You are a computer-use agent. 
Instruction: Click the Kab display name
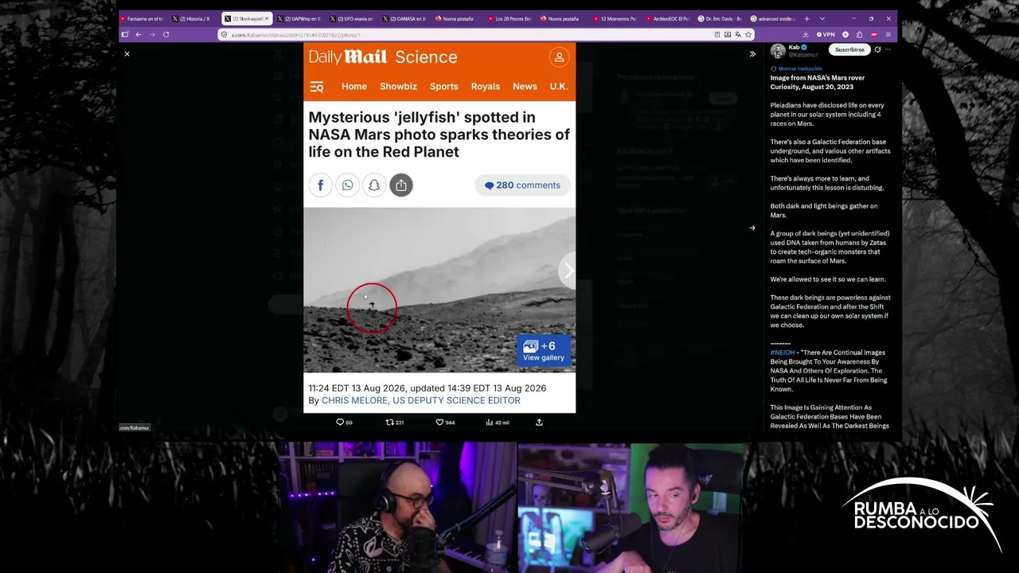pos(794,47)
